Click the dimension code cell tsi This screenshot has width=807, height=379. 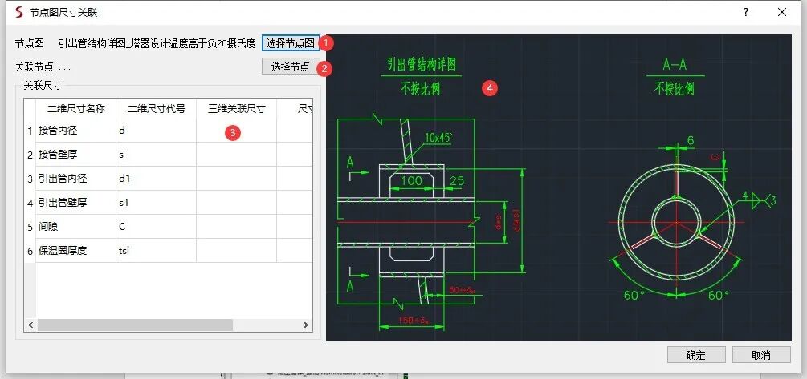coord(156,251)
